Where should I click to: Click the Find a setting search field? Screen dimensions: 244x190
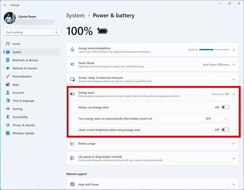[x=32, y=32]
